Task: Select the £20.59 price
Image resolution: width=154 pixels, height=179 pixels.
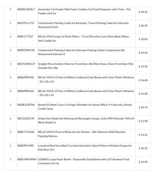Action: coord(143,26)
